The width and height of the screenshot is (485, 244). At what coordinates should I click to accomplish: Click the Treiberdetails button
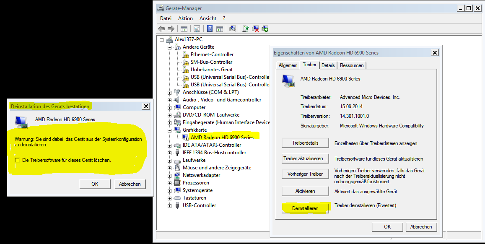point(305,143)
